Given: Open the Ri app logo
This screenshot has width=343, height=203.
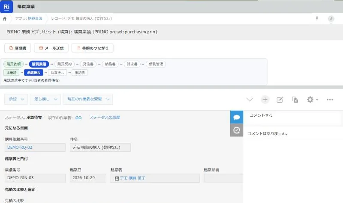Looking at the screenshot, I should click(x=6, y=6).
